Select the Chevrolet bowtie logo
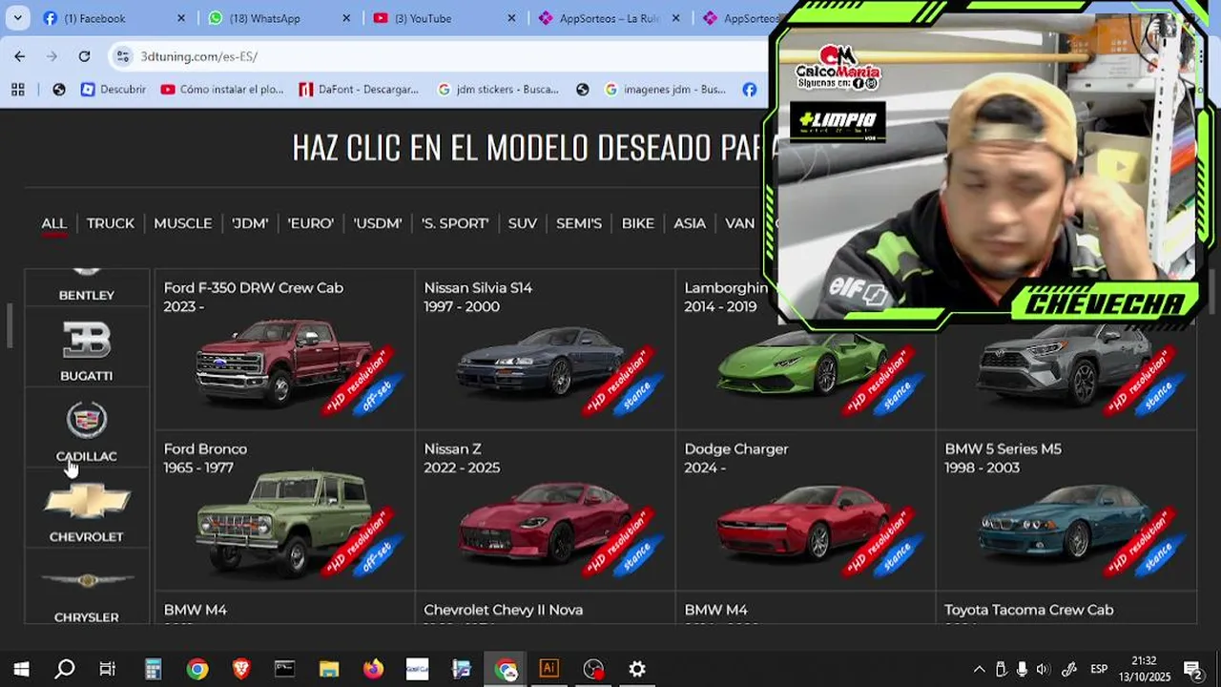The width and height of the screenshot is (1221, 687). (x=88, y=501)
